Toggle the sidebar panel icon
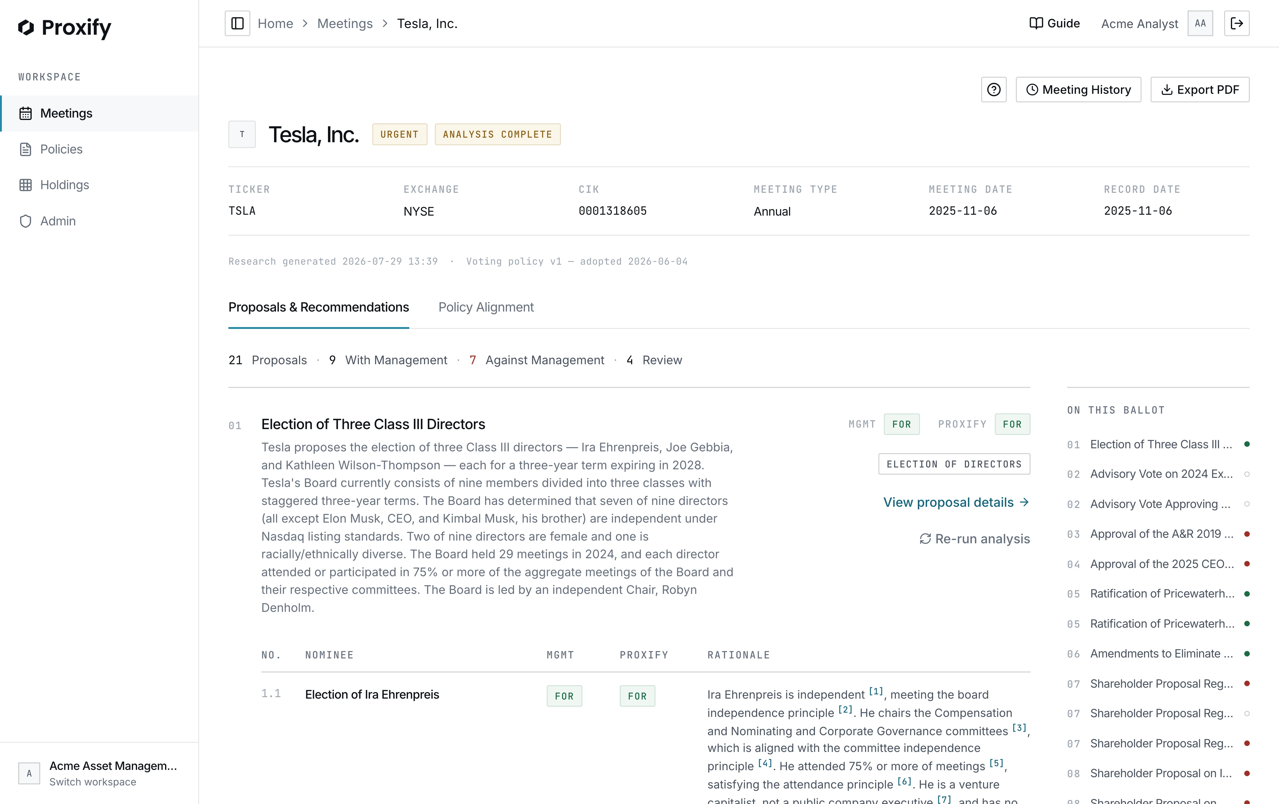Screen dimensions: 1279x804 238,23
